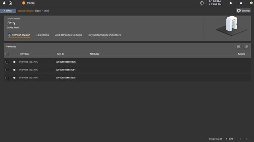
Task: Click the 0 selected label
Action: coord(11,47)
